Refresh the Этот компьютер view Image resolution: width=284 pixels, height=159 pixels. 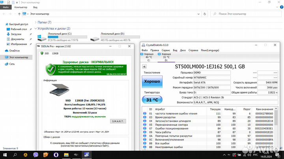pyautogui.click(x=205, y=14)
